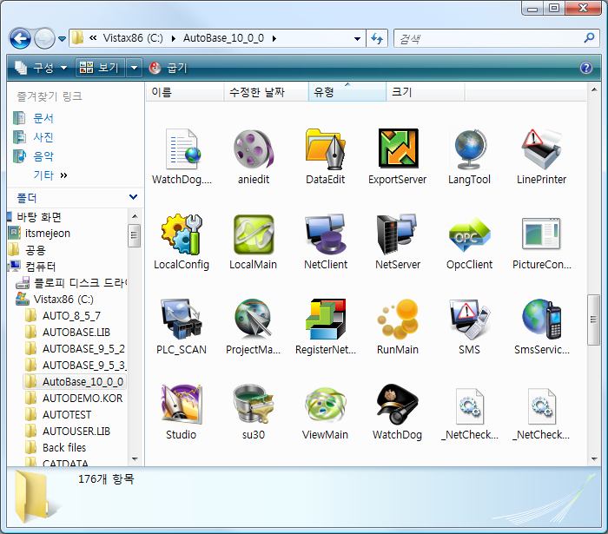This screenshot has width=608, height=534.
Task: Sort by 수정한 날짜 column header
Action: pos(264,92)
